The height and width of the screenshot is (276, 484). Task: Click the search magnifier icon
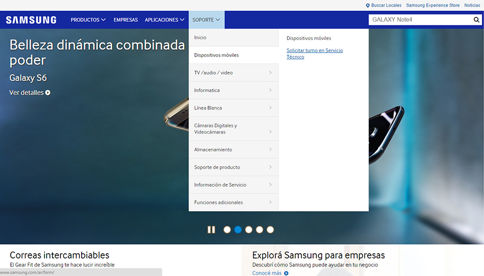pos(476,20)
